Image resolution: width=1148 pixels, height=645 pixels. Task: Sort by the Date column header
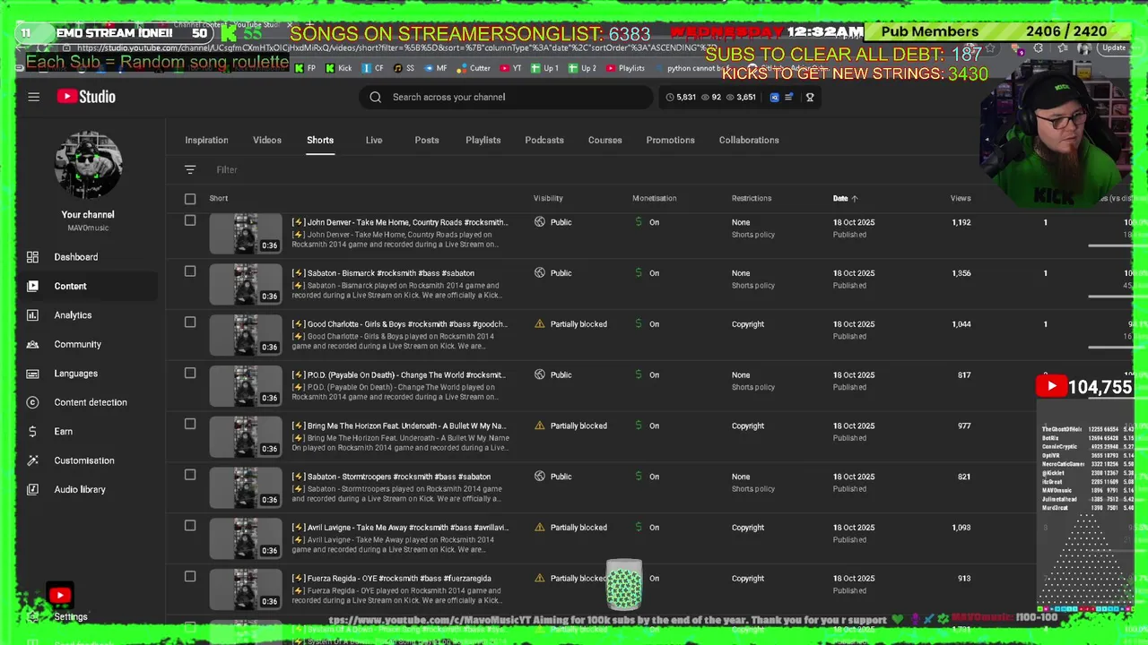840,199
